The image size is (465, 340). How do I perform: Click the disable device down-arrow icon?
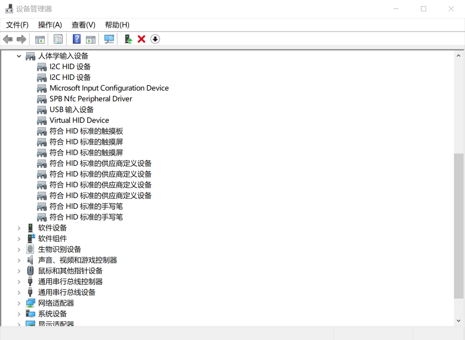pos(155,39)
